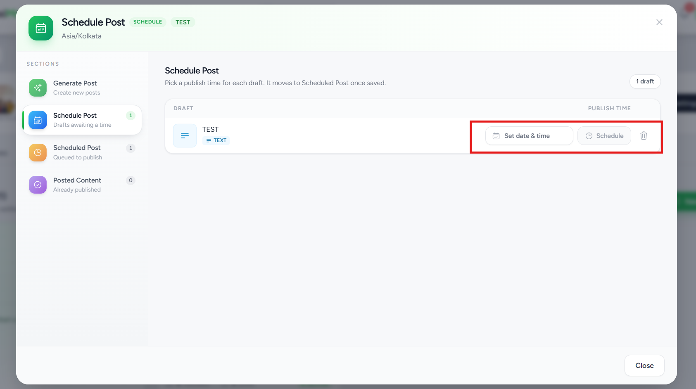Go to the Posted Content section
Screen dimensions: 696x389
point(82,185)
